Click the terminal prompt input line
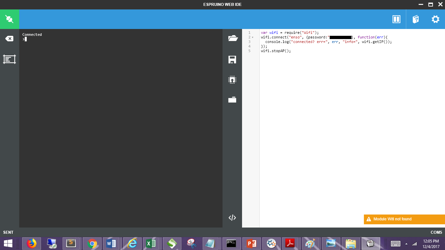 coord(121,39)
